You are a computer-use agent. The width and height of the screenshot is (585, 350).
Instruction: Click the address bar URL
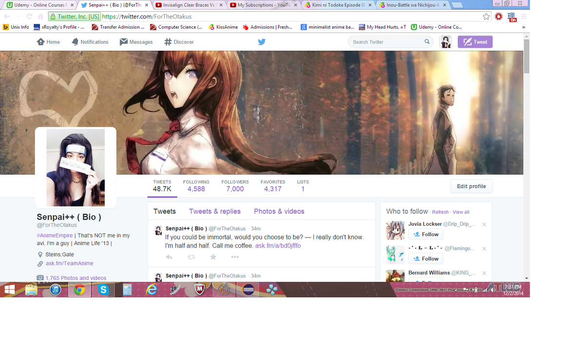click(x=147, y=17)
